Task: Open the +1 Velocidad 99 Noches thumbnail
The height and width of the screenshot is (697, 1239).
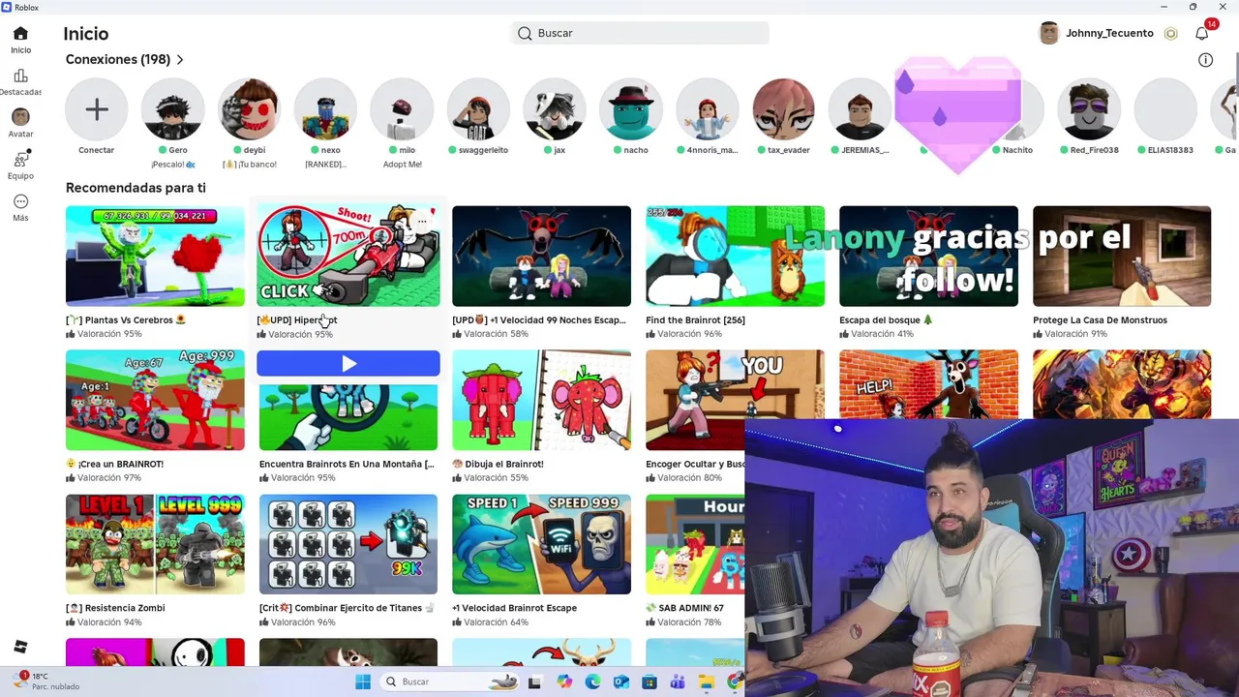Action: (541, 257)
